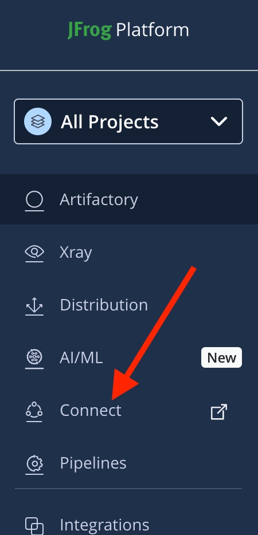Click the Distribution download-arrow icon
Viewport: 258px width, 535px height.
34,306
